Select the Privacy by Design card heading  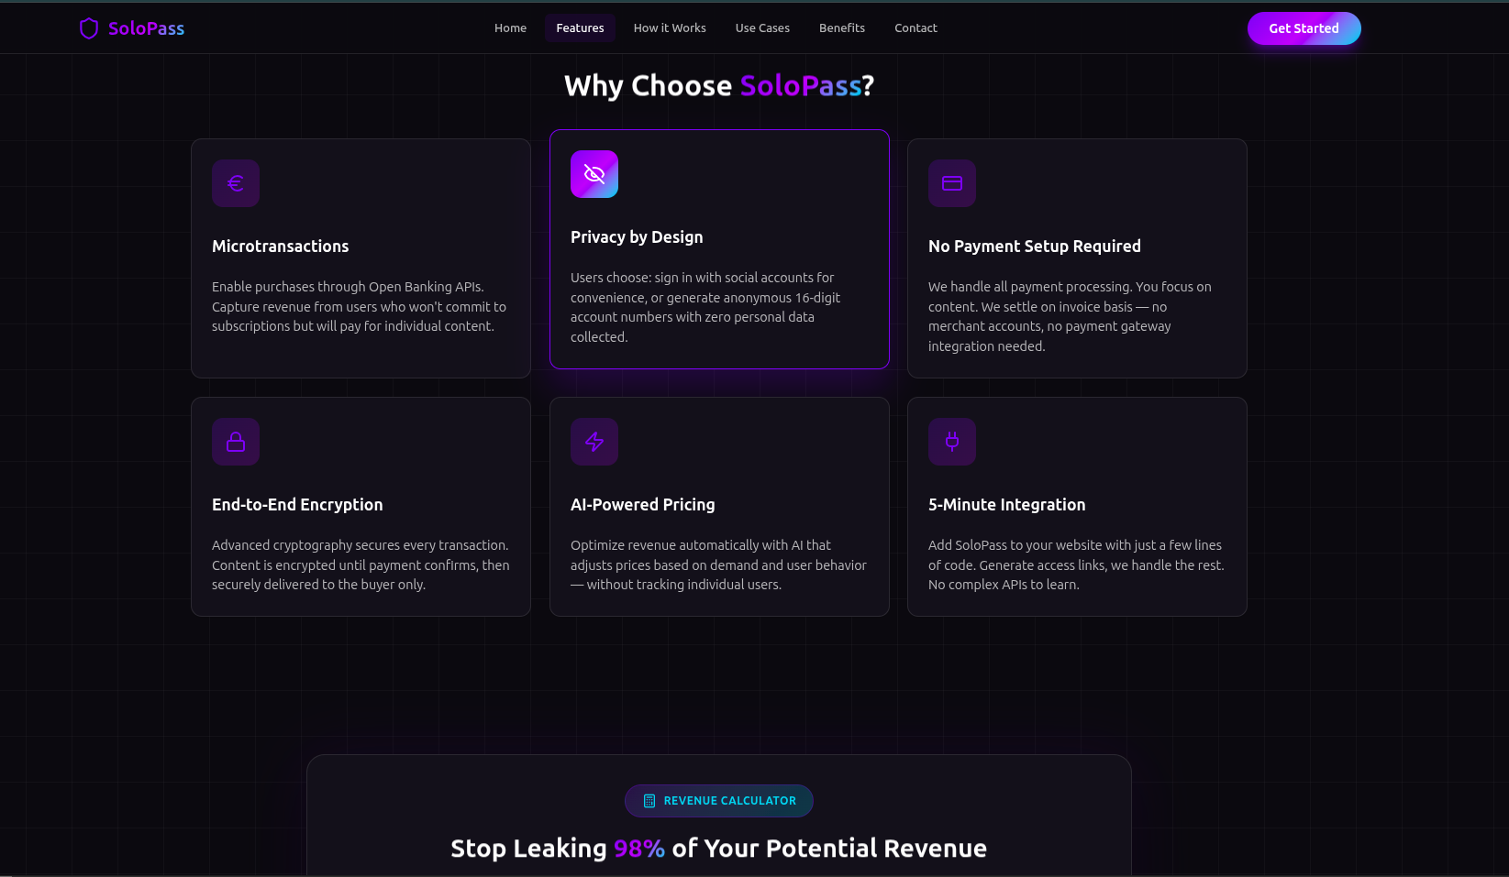tap(637, 237)
